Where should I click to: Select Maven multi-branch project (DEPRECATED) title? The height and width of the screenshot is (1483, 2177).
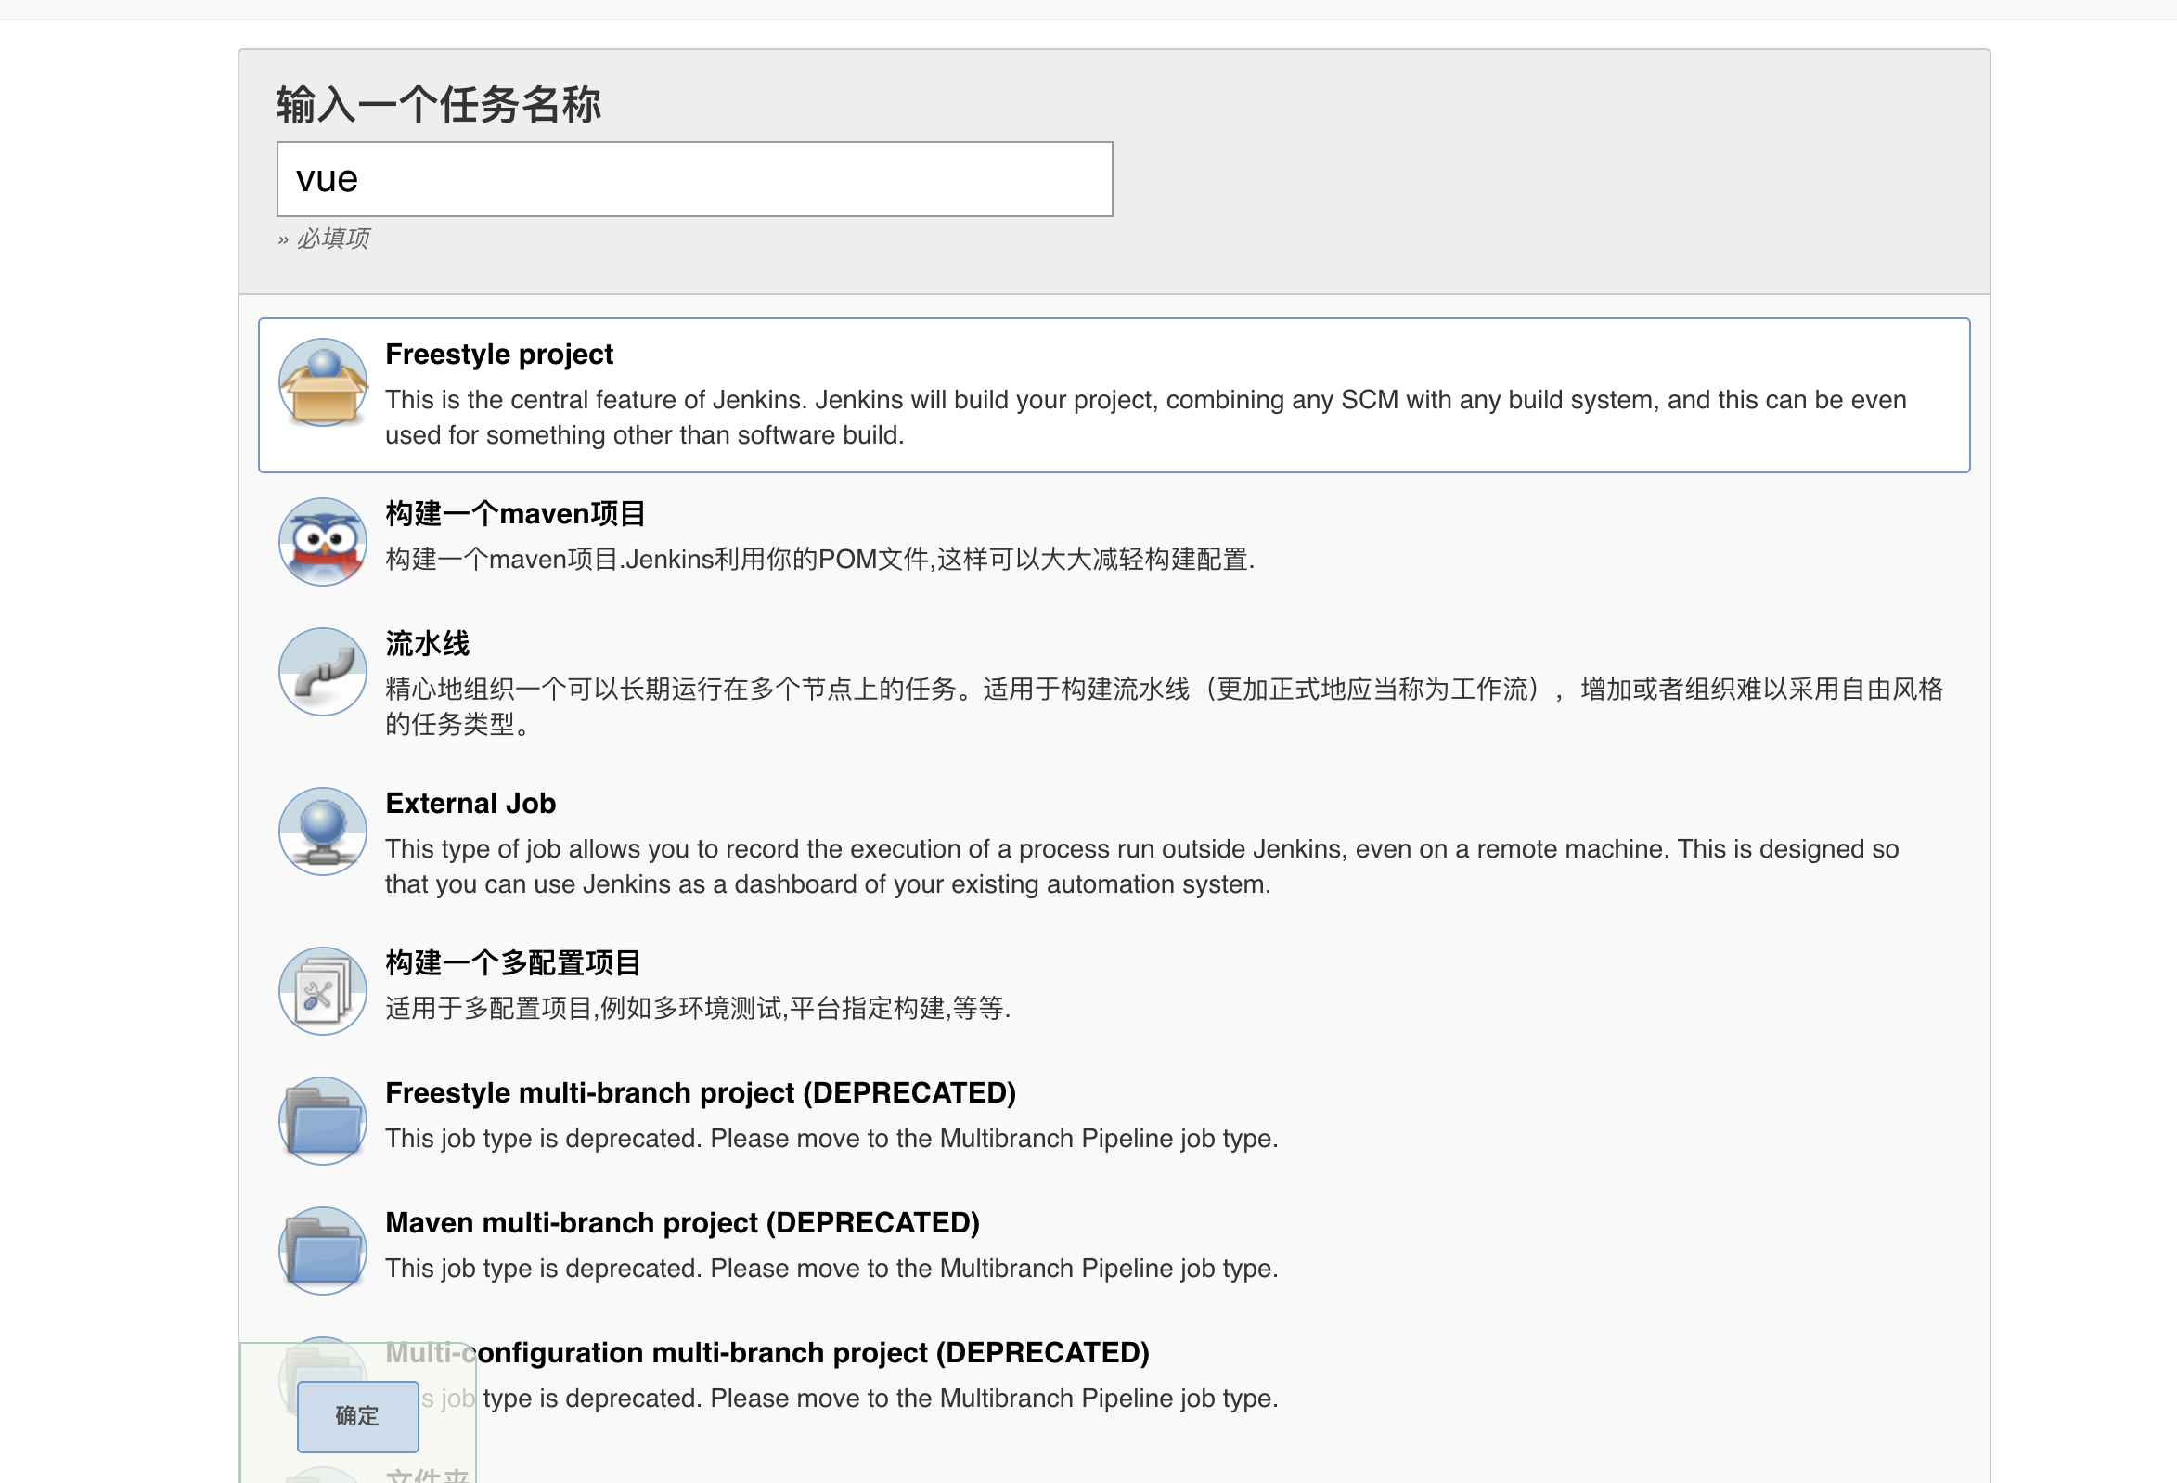click(x=682, y=1222)
